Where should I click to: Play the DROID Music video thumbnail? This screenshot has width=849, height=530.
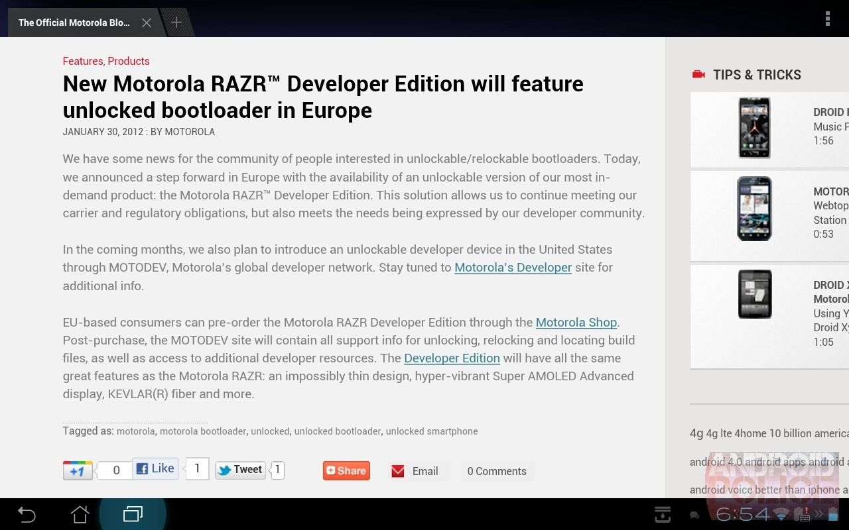coord(754,127)
